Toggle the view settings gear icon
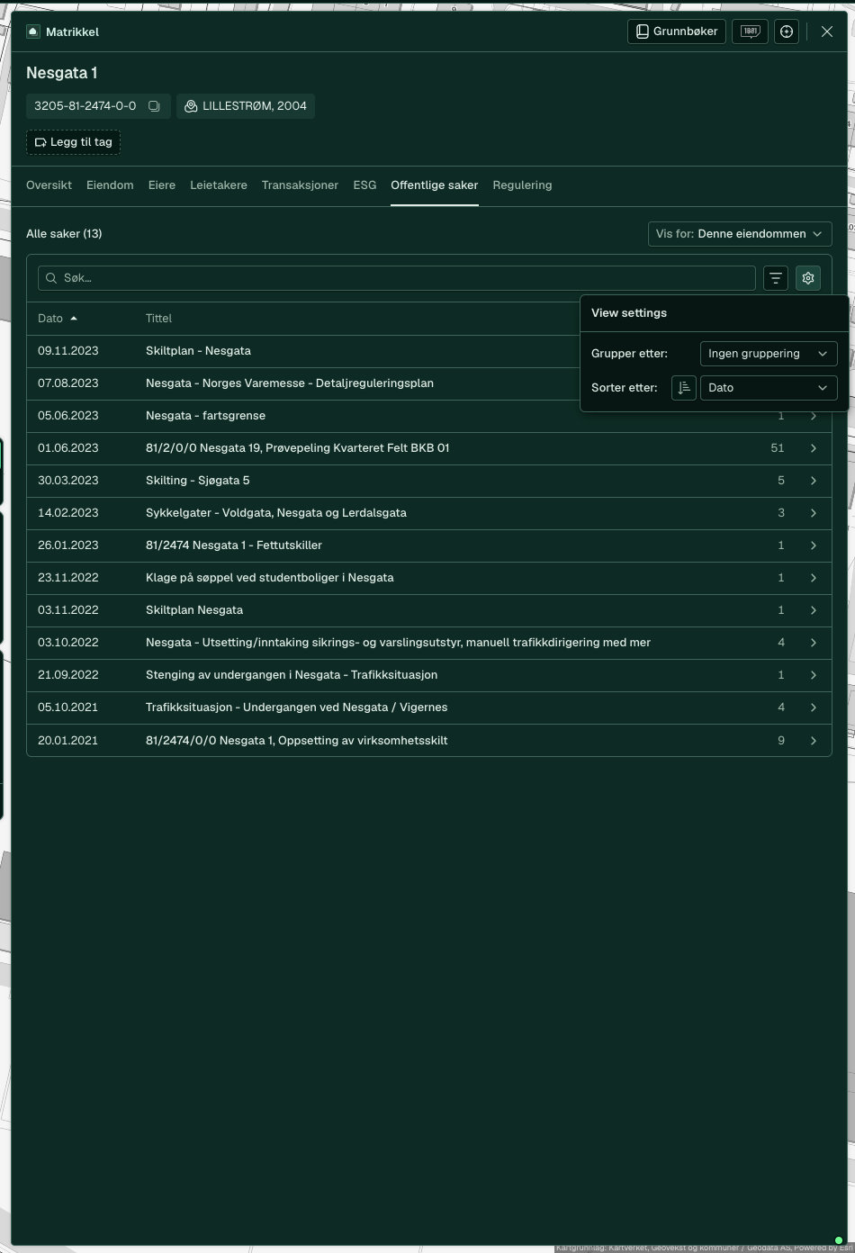Viewport: 855px width, 1253px height. 808,278
